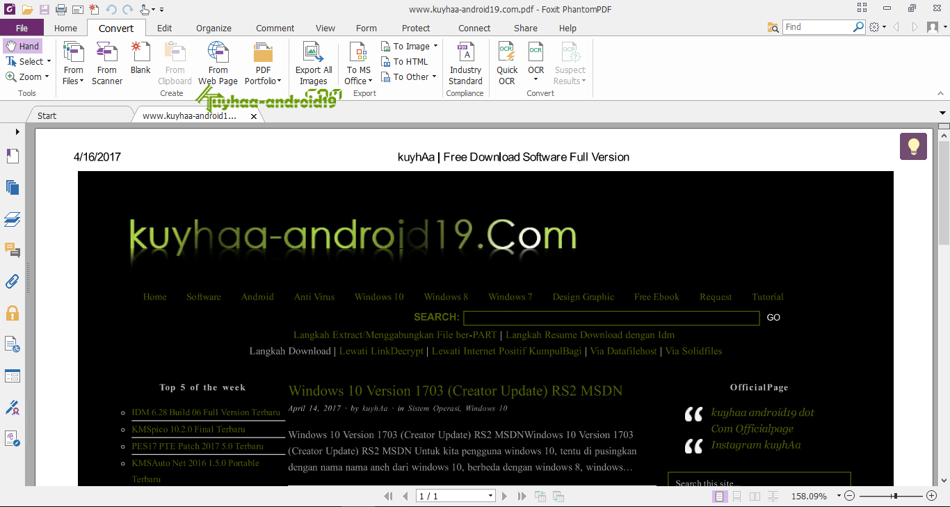Toggle full screen mode in title bar
This screenshot has height=507, width=950.
(x=862, y=8)
